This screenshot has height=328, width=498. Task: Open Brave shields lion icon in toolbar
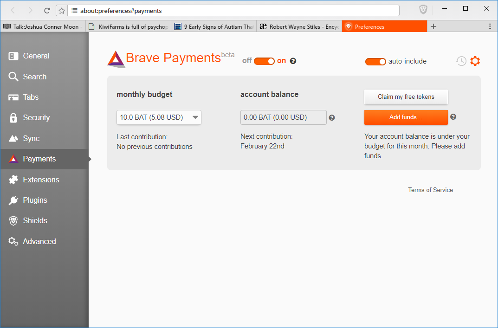click(423, 10)
